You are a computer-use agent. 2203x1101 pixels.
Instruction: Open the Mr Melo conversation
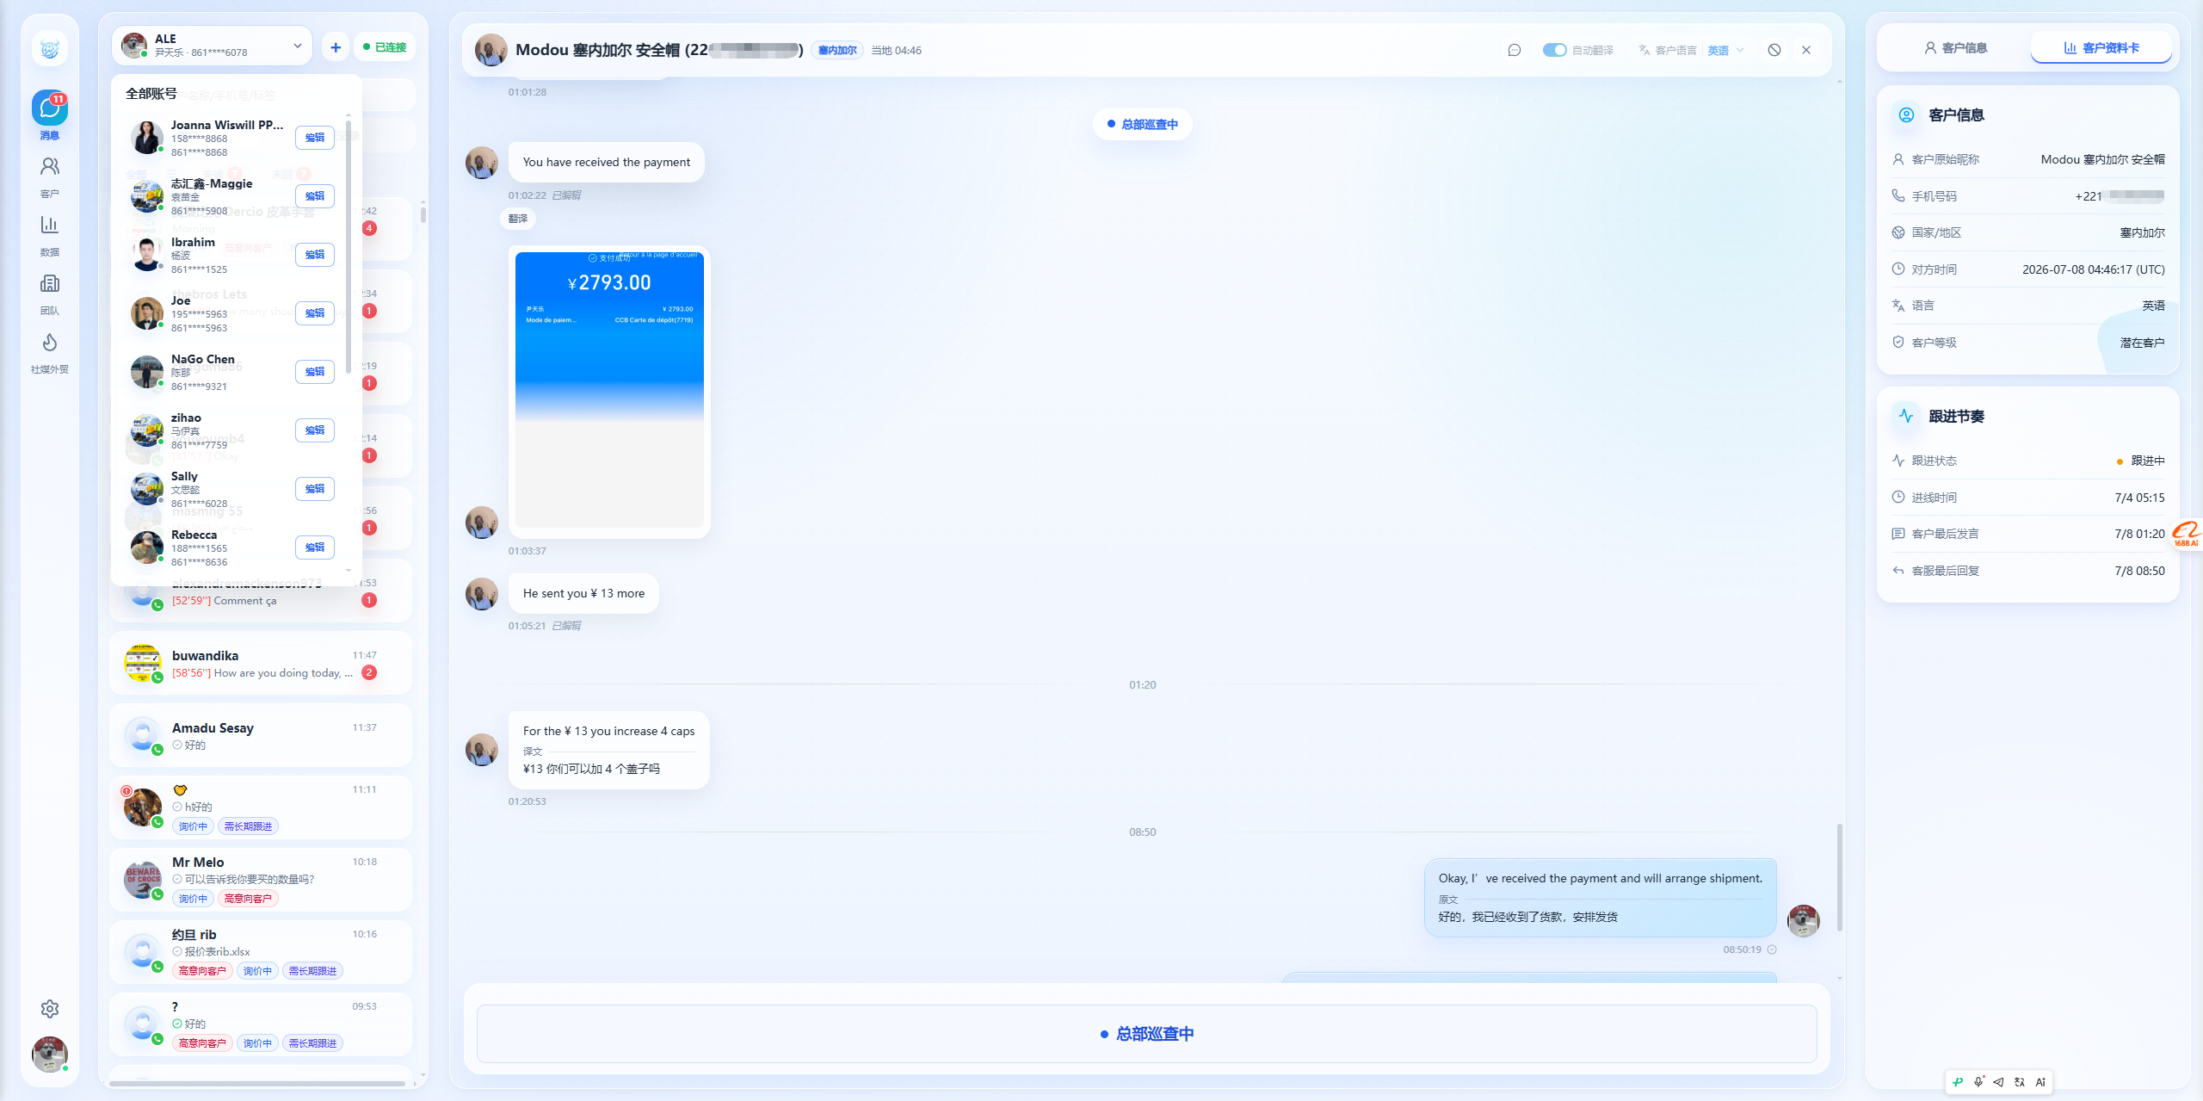(261, 880)
